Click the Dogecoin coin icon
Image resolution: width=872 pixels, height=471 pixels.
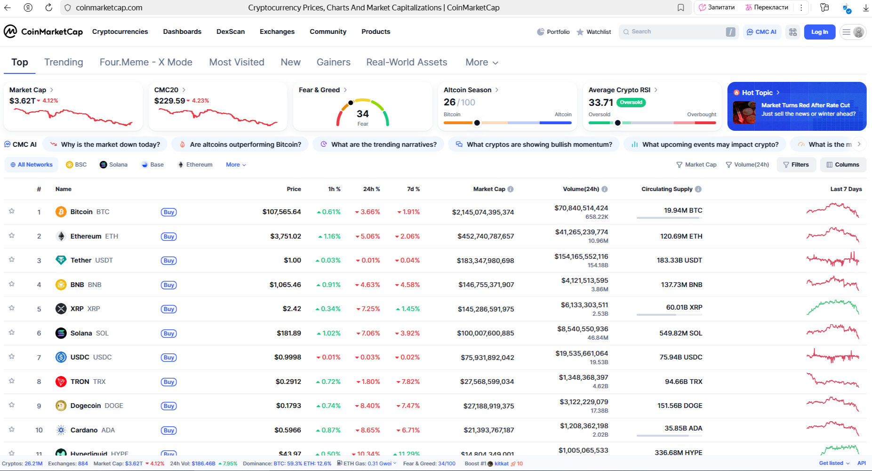pyautogui.click(x=61, y=406)
